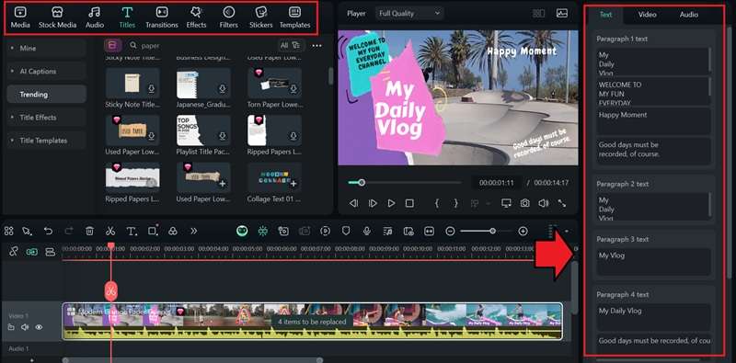Click the picture icon above player

[562, 14]
